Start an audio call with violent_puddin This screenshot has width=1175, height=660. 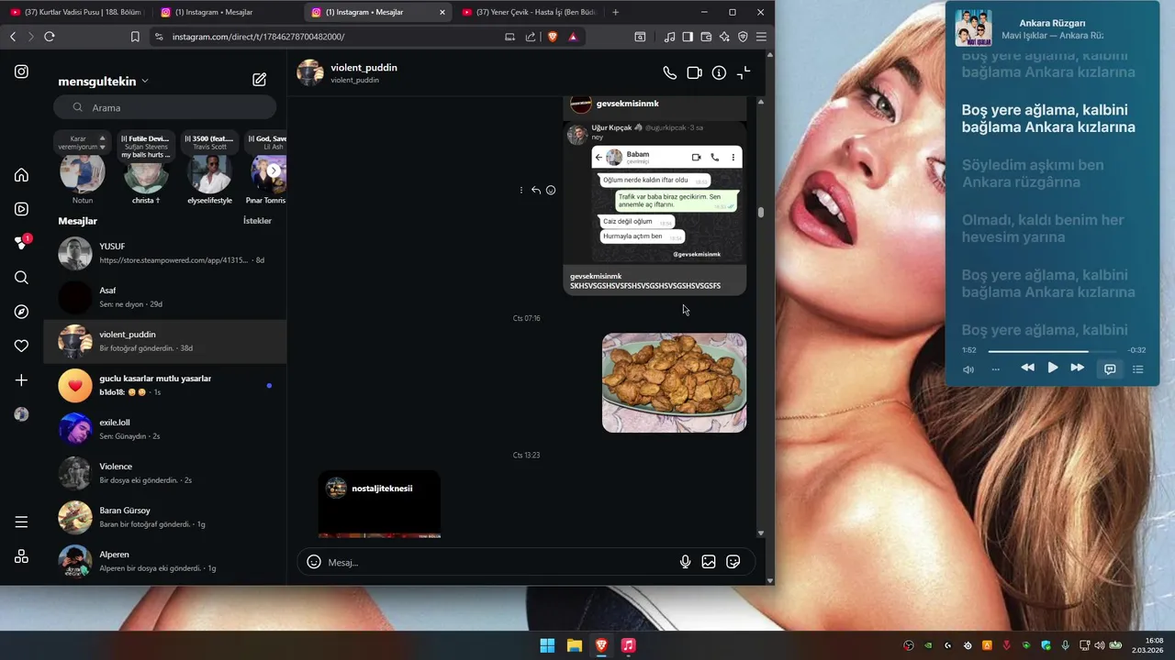[x=670, y=72]
